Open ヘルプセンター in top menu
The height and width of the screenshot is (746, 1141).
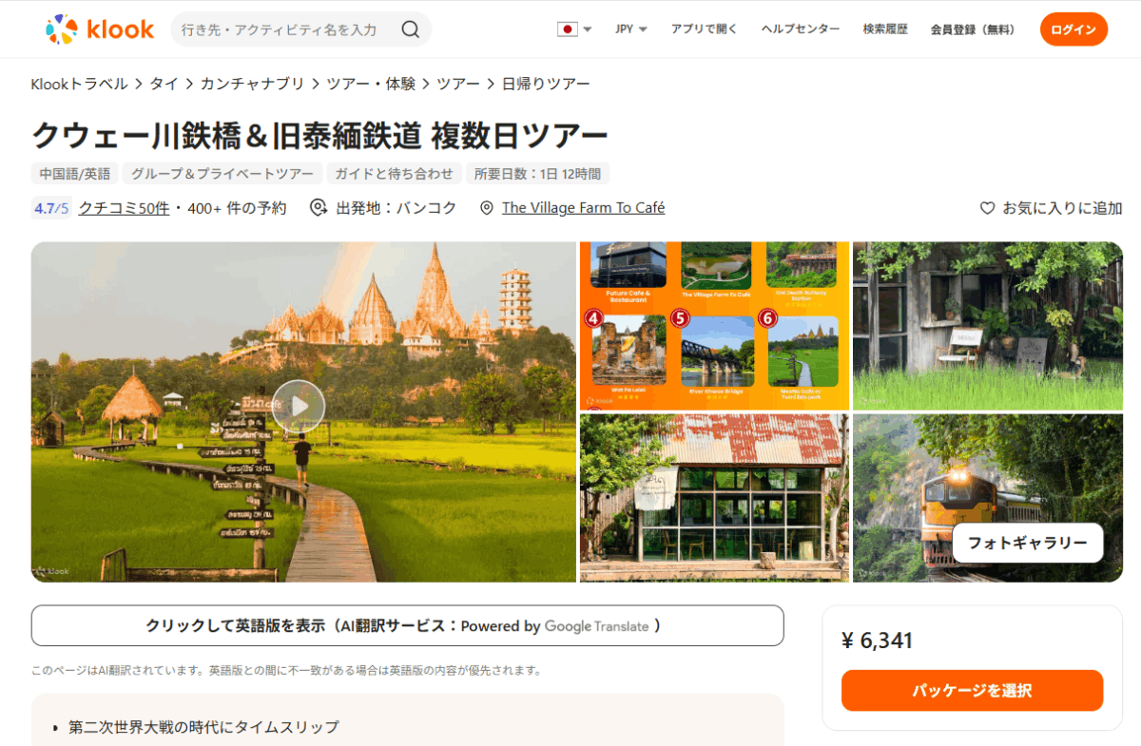[800, 29]
